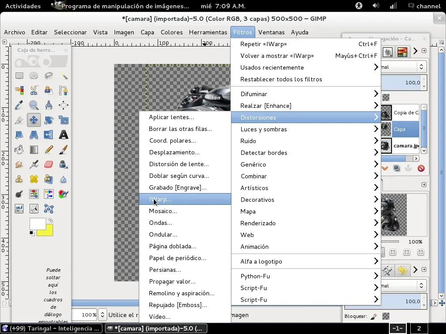Select the Free Select lasso tool
This screenshot has width=446, height=334.
tap(49, 76)
